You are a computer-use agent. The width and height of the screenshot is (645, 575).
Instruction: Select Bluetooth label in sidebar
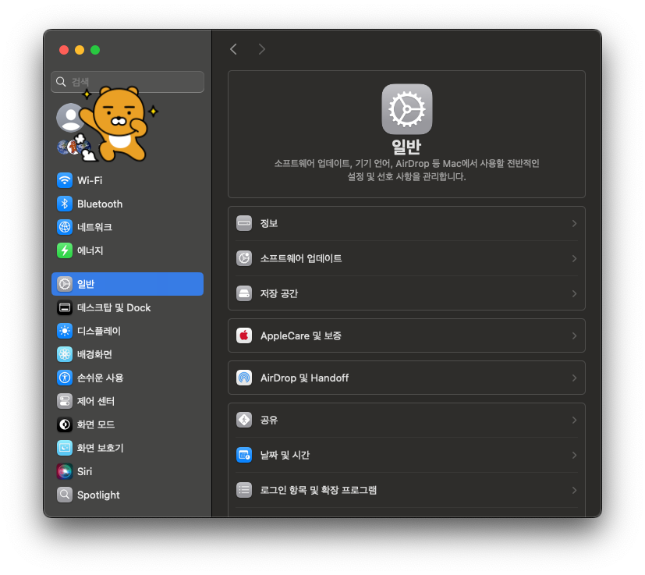100,204
